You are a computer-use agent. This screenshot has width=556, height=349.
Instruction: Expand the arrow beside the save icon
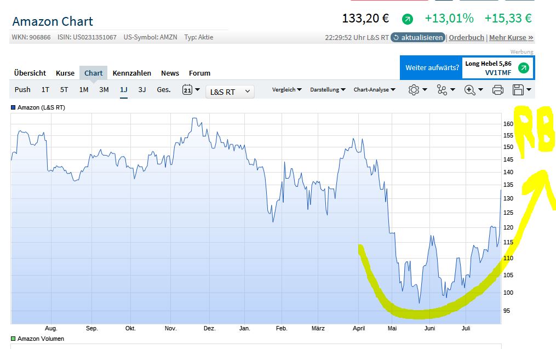tap(529, 90)
